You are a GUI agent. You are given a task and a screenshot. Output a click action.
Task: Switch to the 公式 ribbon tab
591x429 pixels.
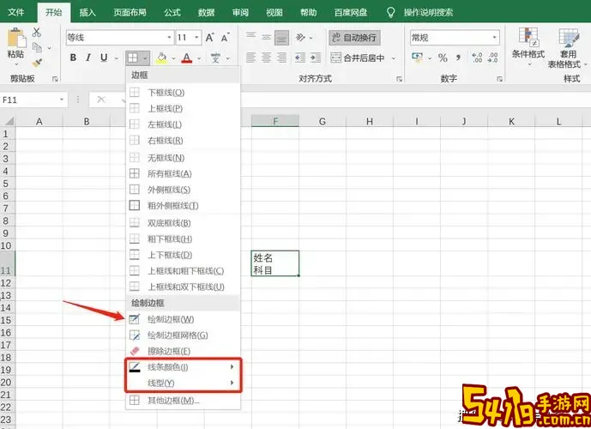[x=172, y=12]
